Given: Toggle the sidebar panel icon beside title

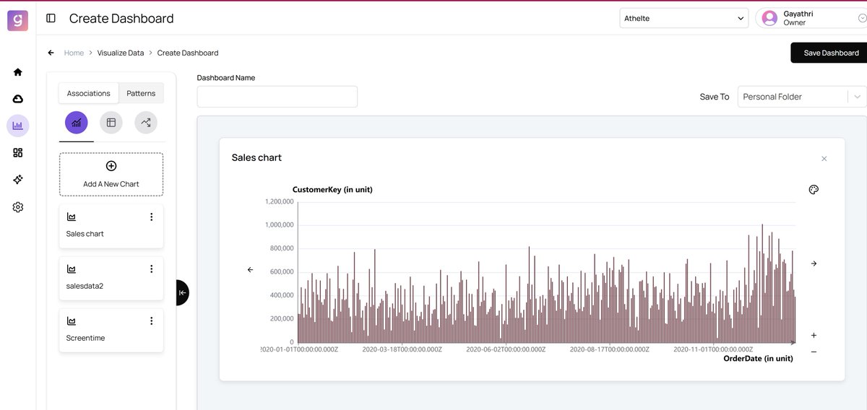Looking at the screenshot, I should (x=51, y=18).
